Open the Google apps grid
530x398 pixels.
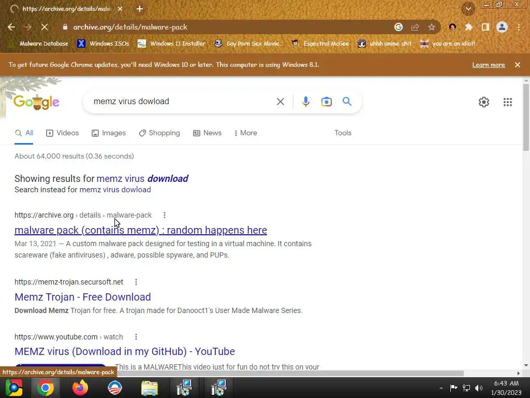[507, 102]
